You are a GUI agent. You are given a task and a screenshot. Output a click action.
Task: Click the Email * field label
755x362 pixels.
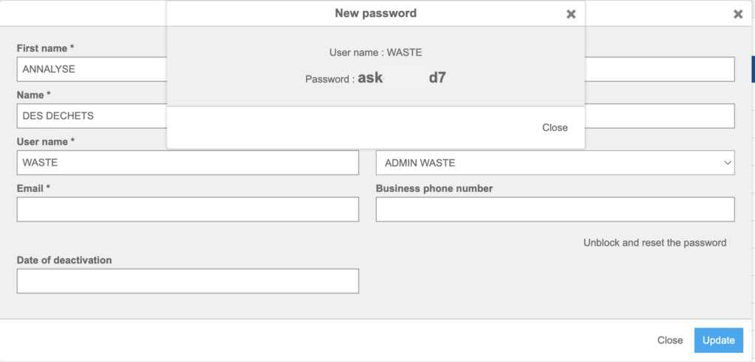[x=34, y=188]
